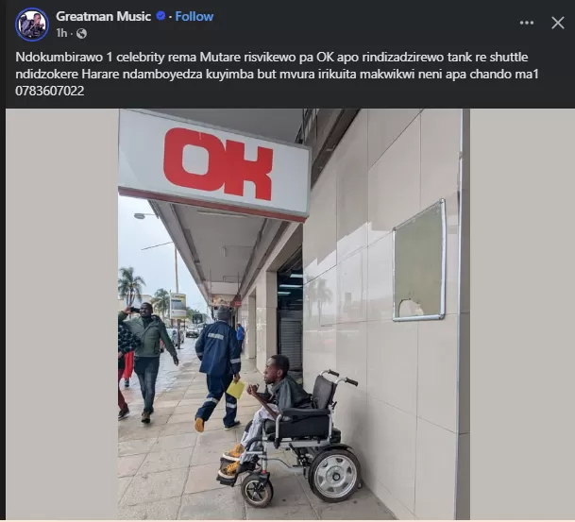Image resolution: width=575 pixels, height=522 pixels.
Task: Follow the Greatman Music page
Action: (x=194, y=16)
